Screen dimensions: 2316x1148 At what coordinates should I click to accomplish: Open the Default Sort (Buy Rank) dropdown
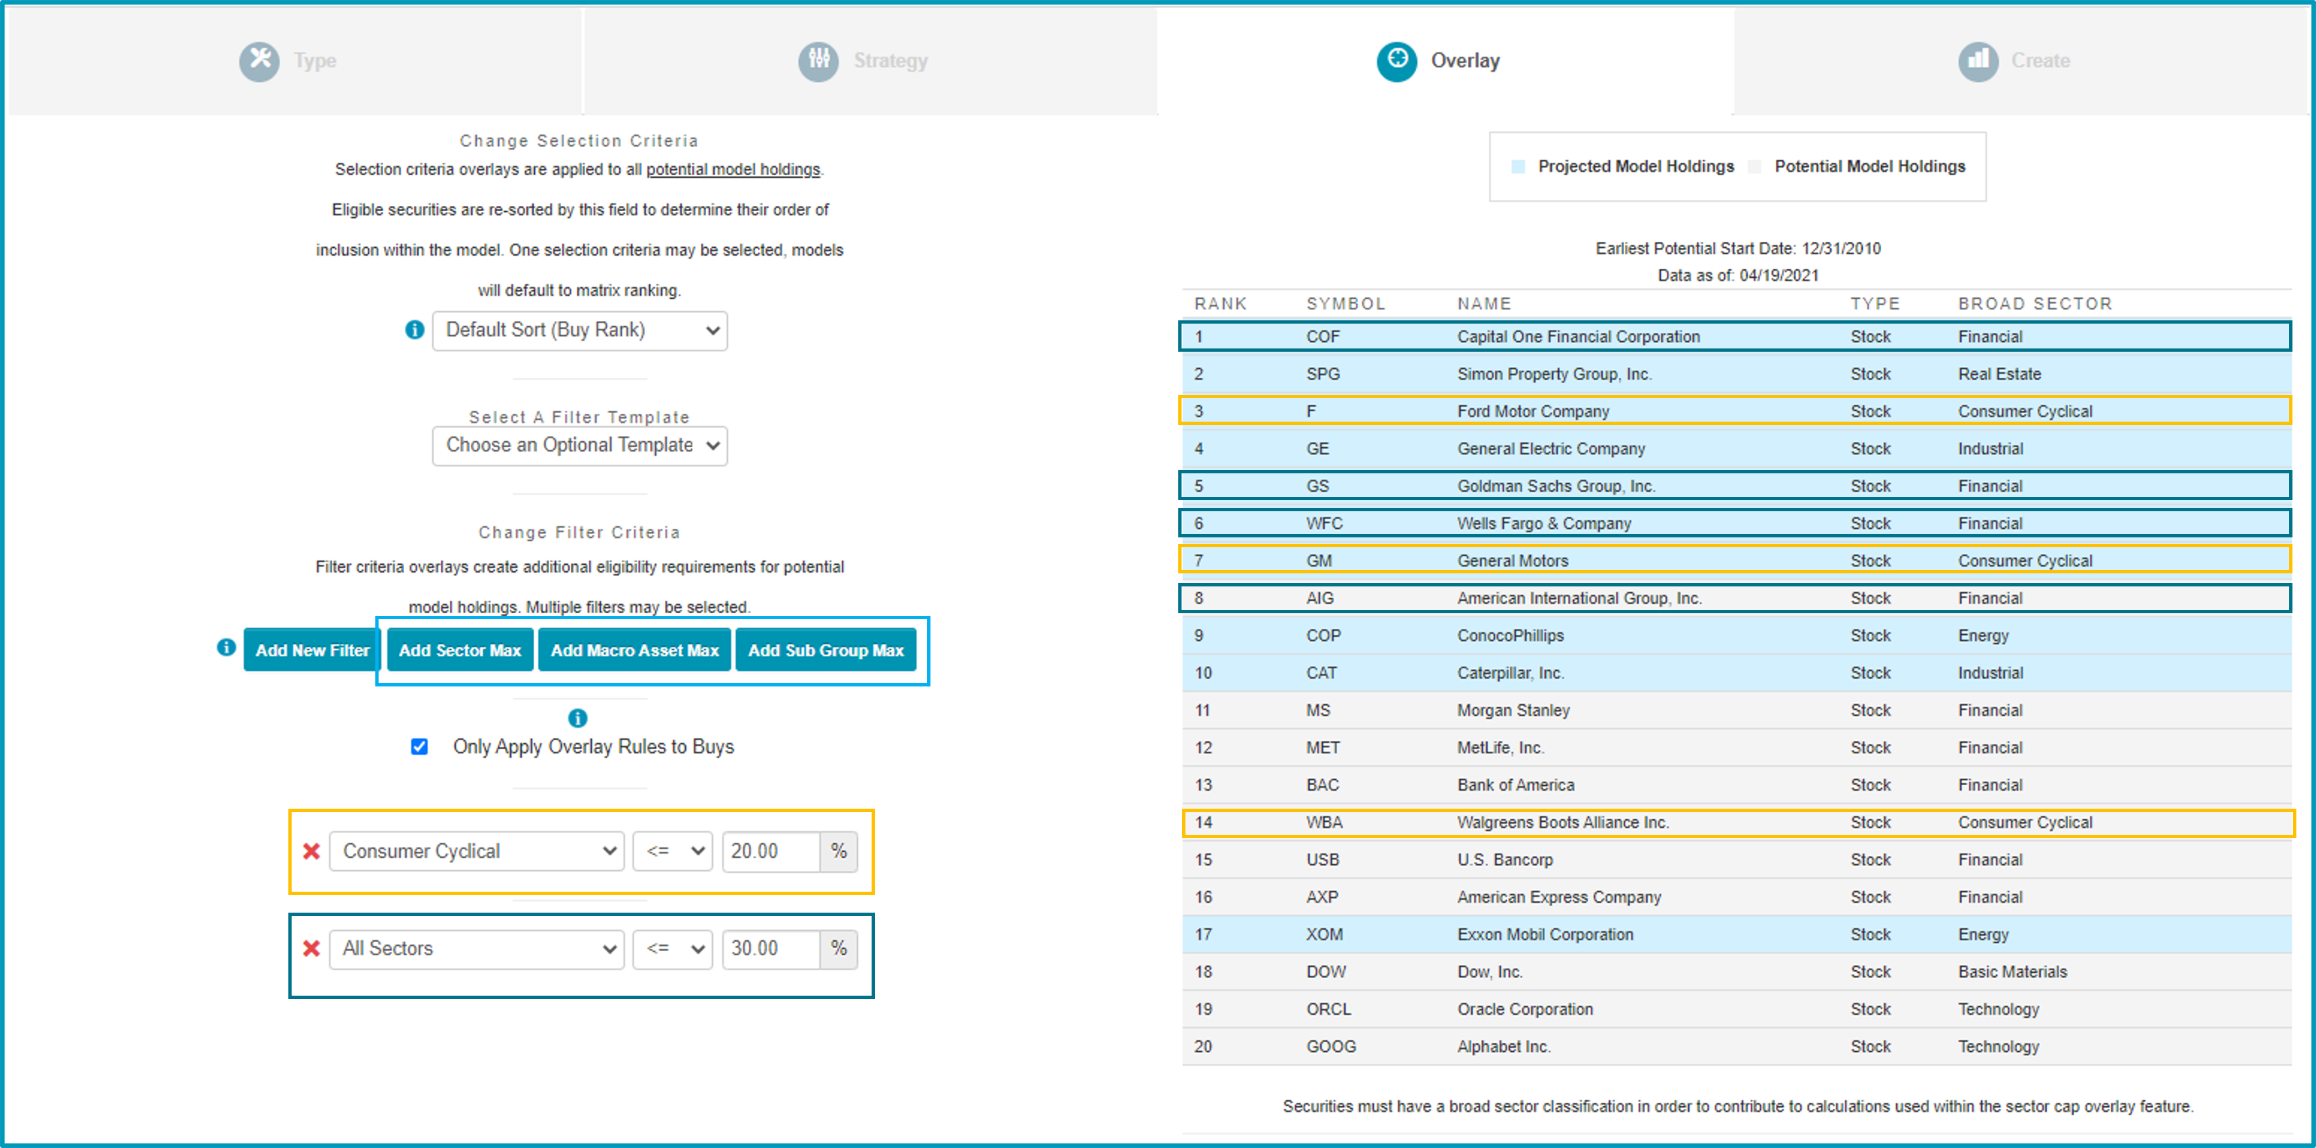(x=580, y=331)
